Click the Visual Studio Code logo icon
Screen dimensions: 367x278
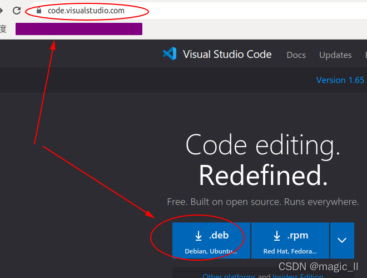tap(170, 53)
